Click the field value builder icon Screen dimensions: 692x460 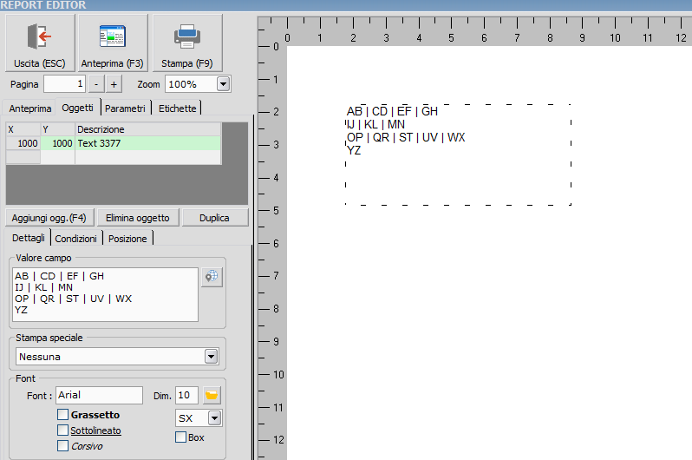[212, 277]
